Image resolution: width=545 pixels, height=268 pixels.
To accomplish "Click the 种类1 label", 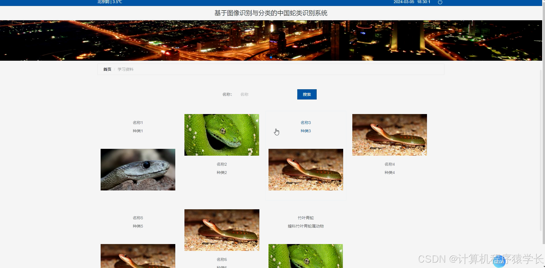I will click(138, 131).
